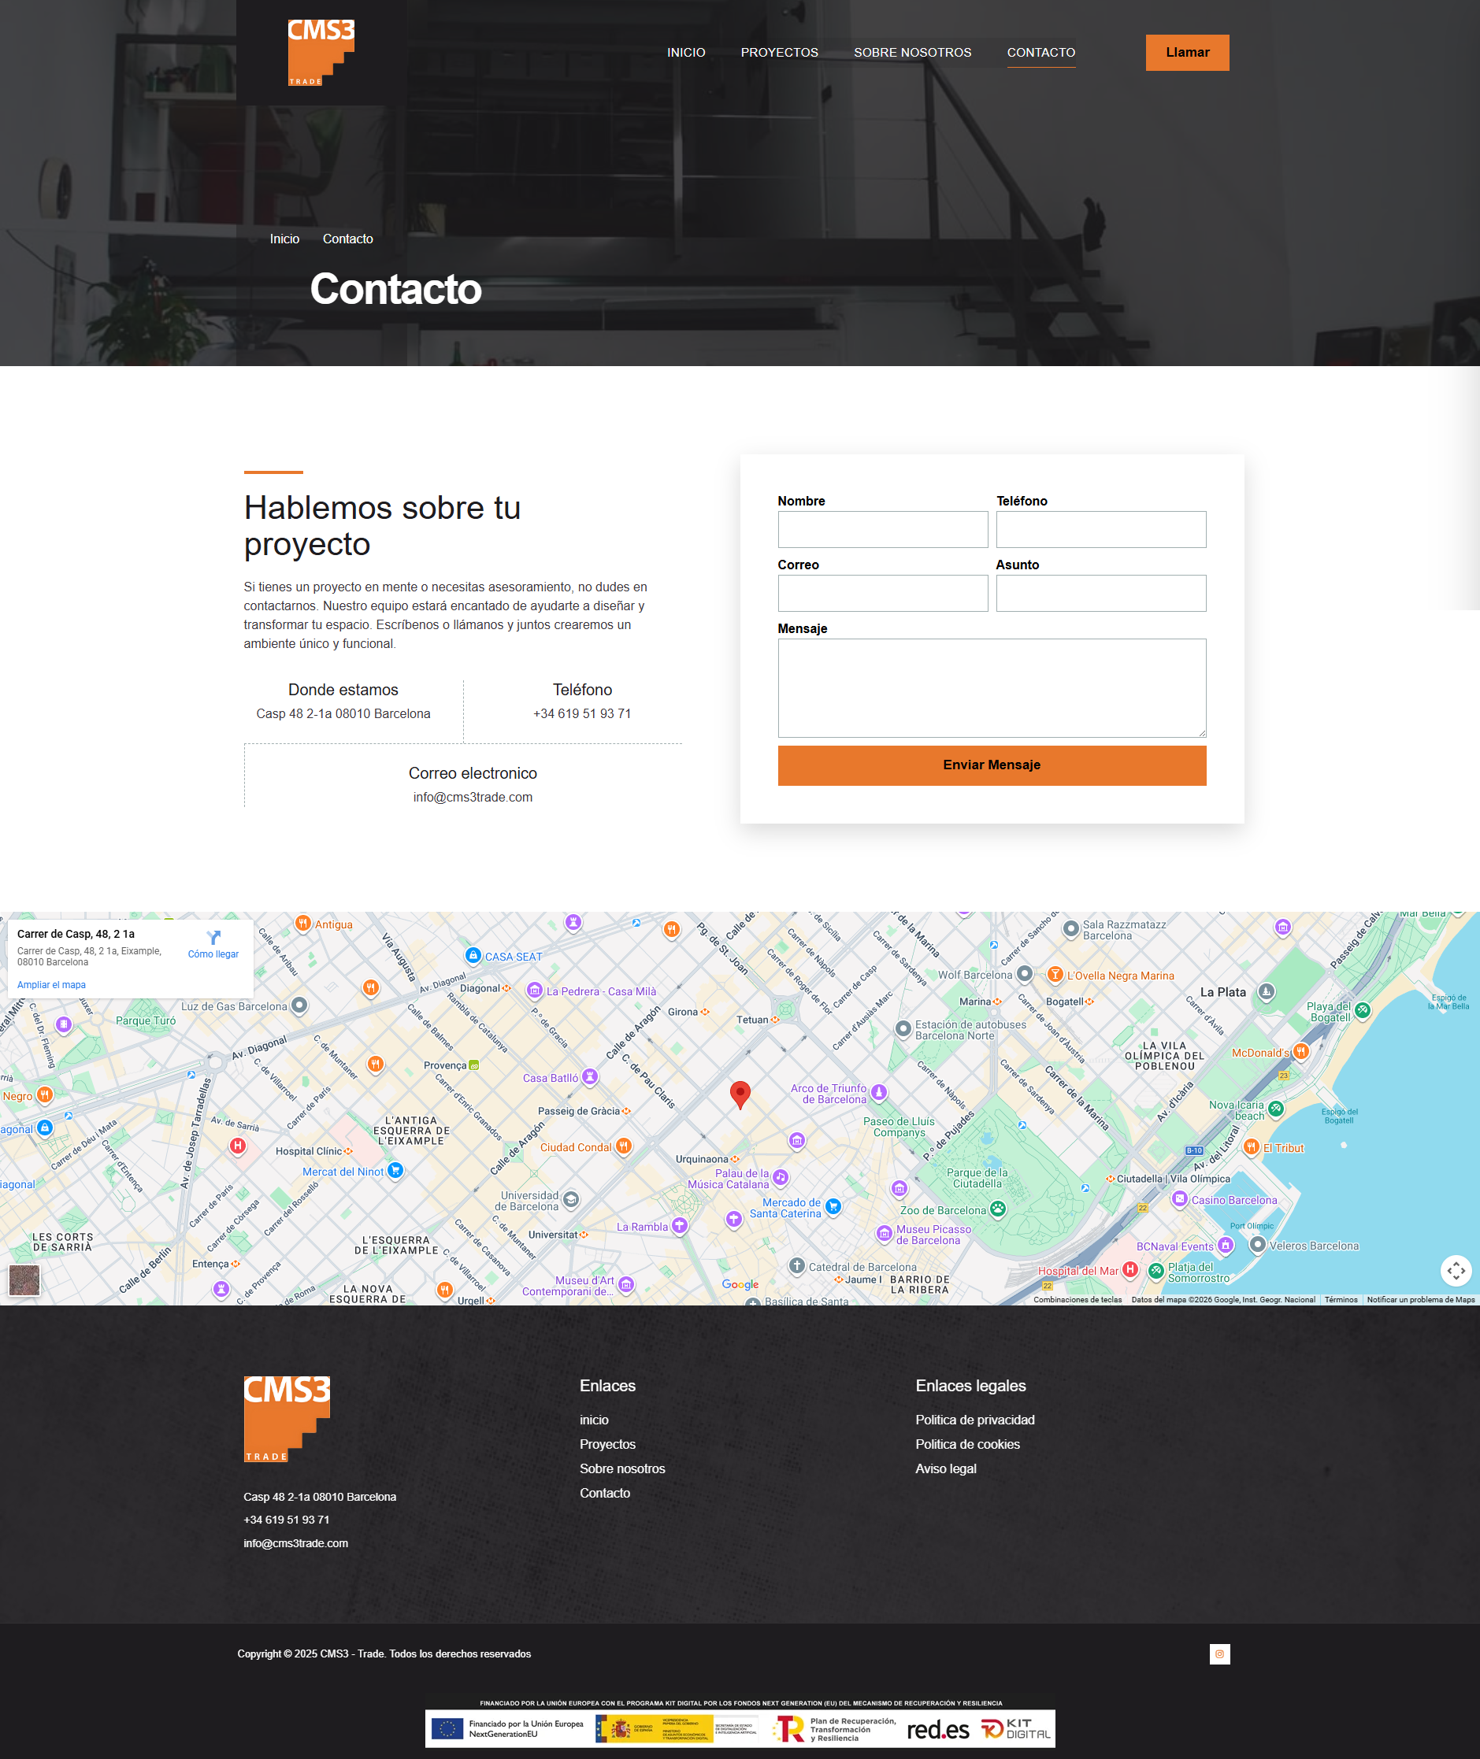The height and width of the screenshot is (1759, 1480).
Task: Click the Universidad de Barcelona marker
Action: 571,1199
